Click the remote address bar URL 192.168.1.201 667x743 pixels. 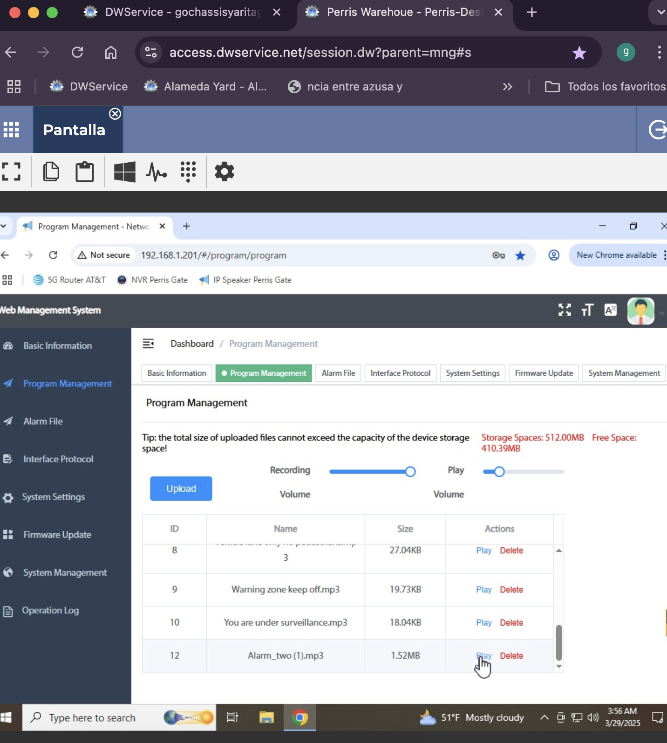(x=213, y=255)
